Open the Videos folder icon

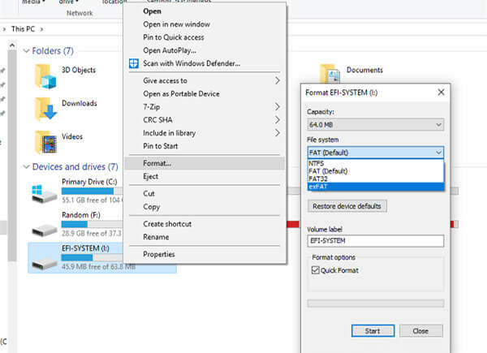click(47, 141)
